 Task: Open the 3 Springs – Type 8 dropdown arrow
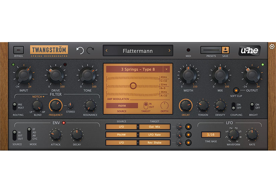tap(166, 69)
